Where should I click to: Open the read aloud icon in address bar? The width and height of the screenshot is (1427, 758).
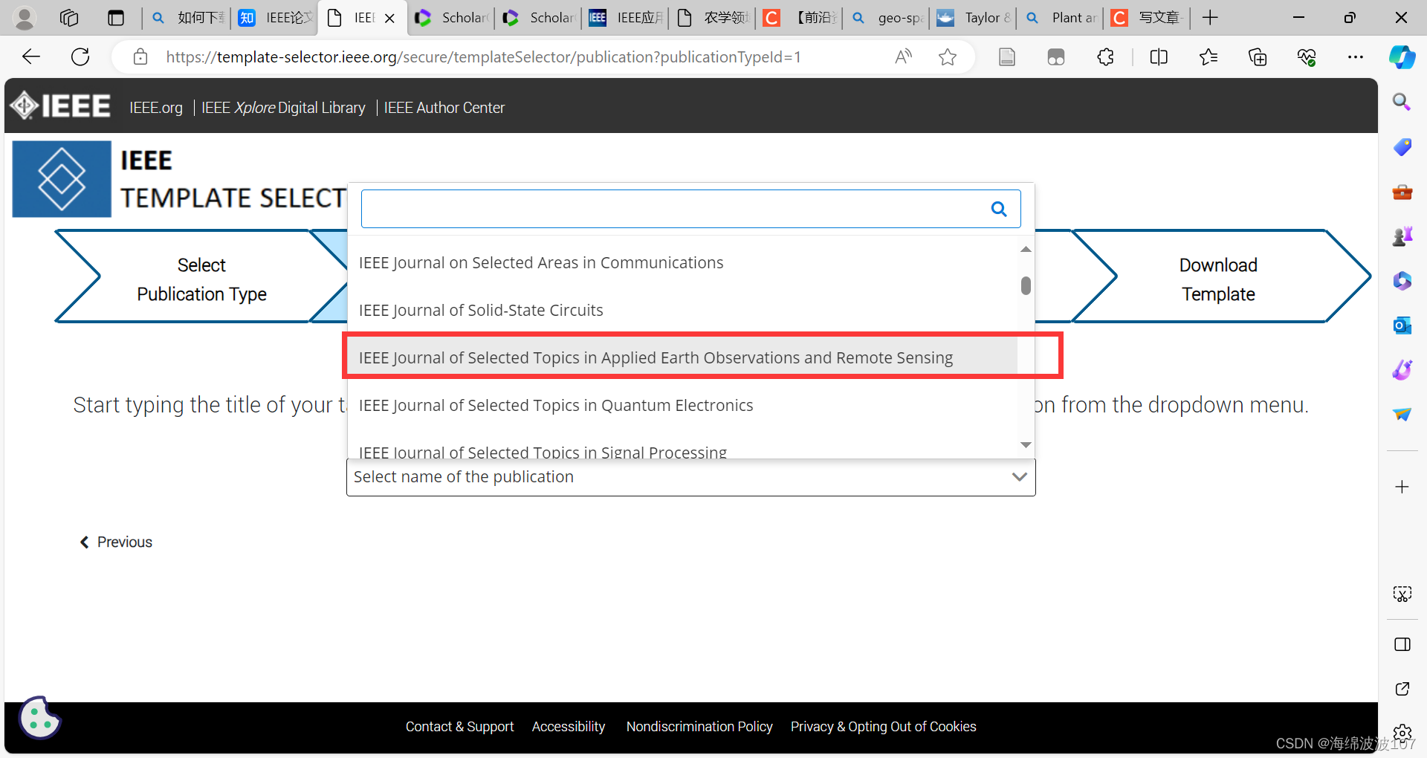[x=903, y=56]
